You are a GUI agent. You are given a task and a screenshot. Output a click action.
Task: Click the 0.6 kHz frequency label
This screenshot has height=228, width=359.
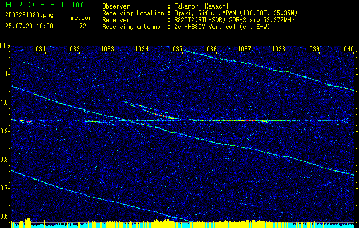[5, 217]
